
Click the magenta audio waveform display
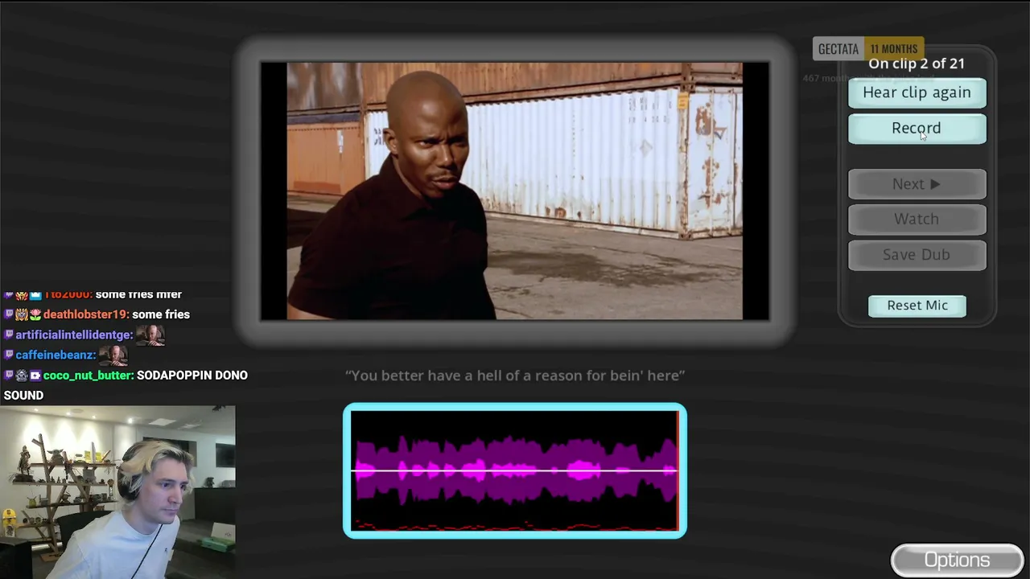pyautogui.click(x=515, y=470)
